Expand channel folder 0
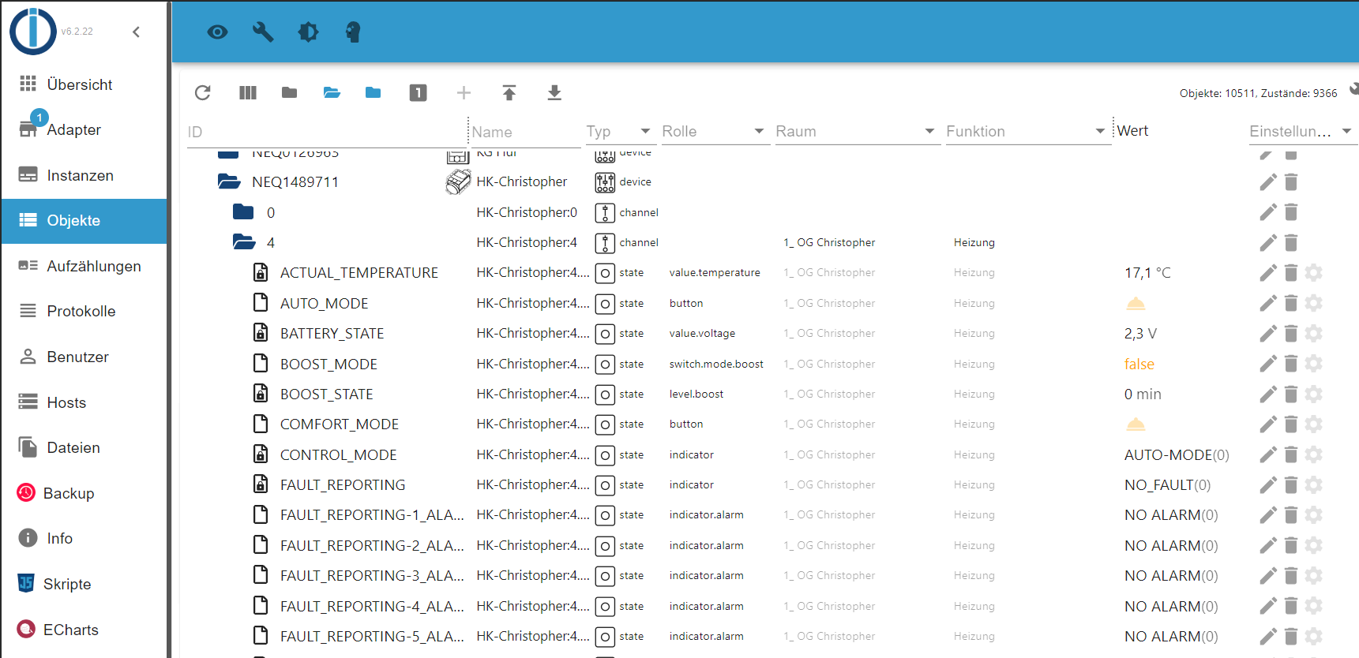 pos(243,211)
